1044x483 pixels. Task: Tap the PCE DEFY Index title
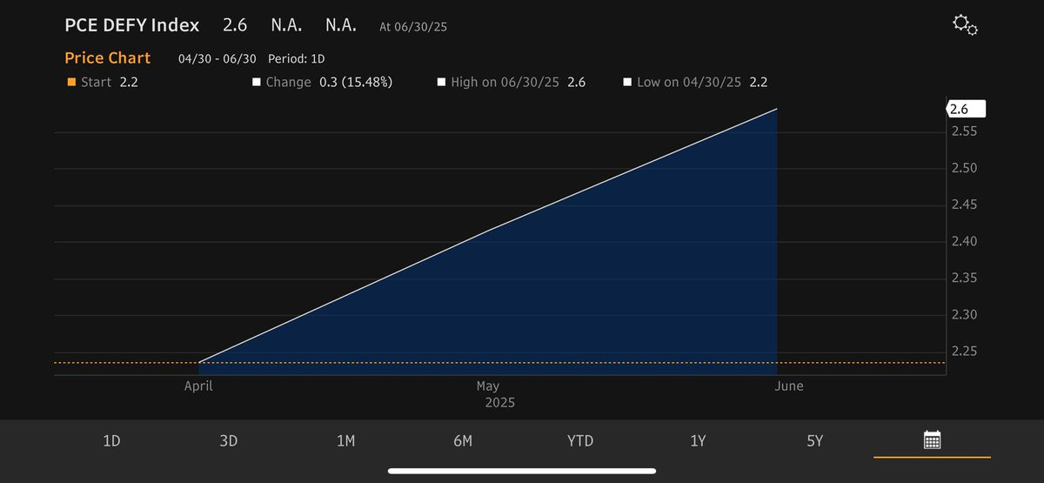pyautogui.click(x=132, y=25)
